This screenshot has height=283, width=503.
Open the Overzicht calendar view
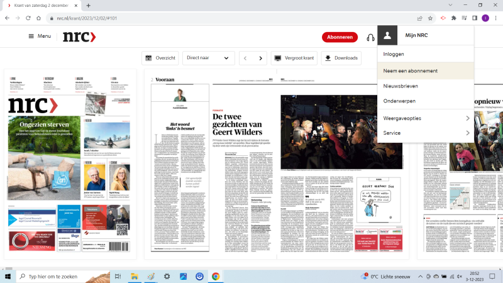pos(160,58)
